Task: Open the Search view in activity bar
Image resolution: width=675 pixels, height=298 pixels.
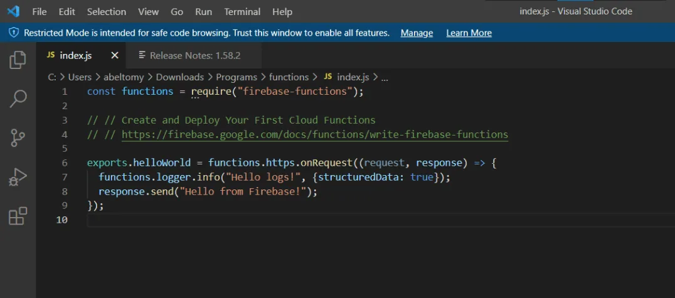Action: pyautogui.click(x=18, y=98)
